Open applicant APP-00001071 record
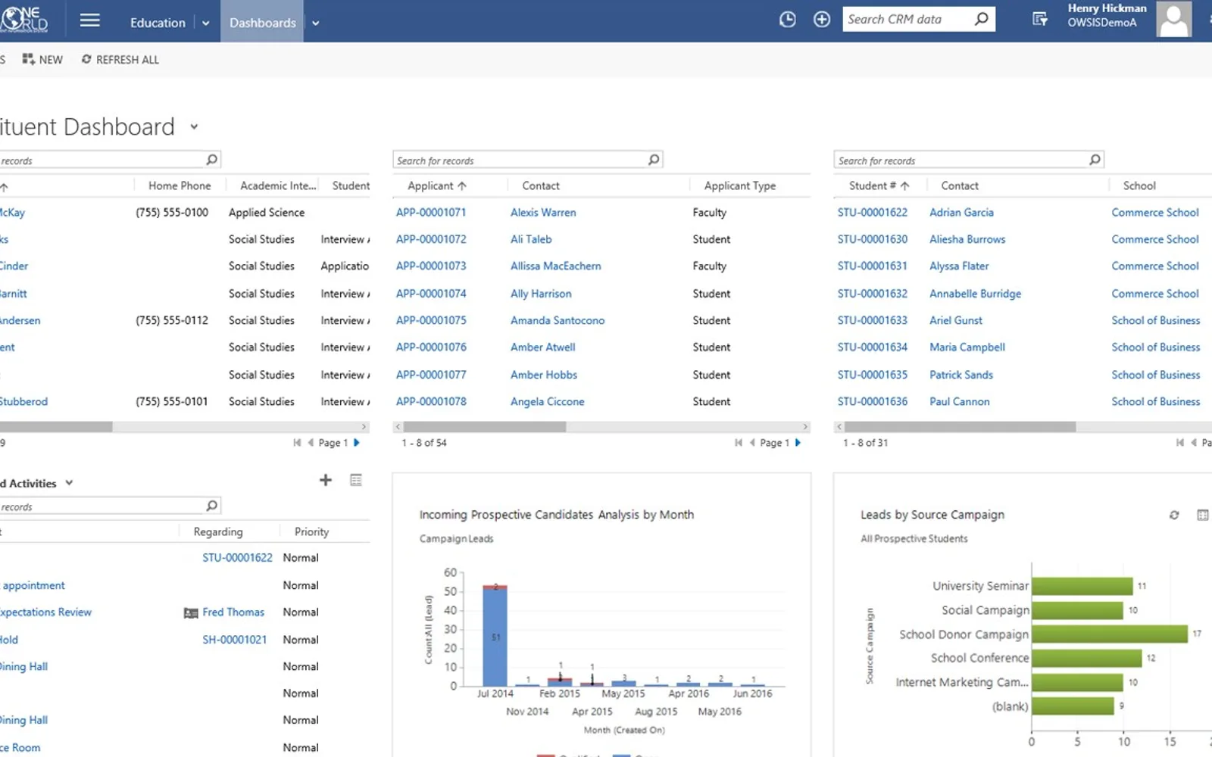 [x=431, y=213]
